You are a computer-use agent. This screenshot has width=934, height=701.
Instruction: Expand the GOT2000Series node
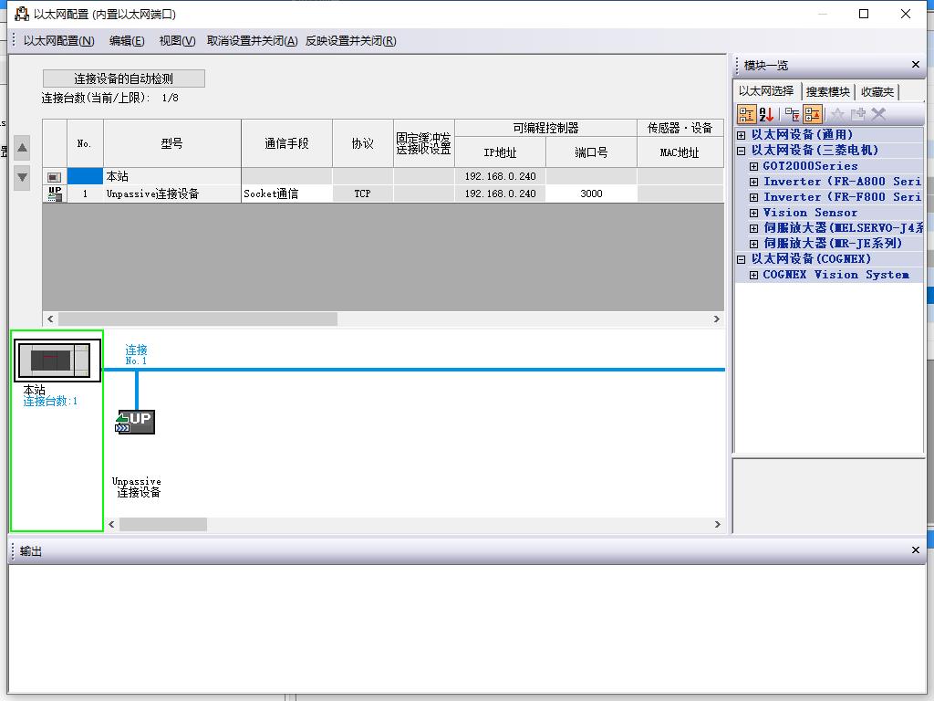(x=754, y=166)
